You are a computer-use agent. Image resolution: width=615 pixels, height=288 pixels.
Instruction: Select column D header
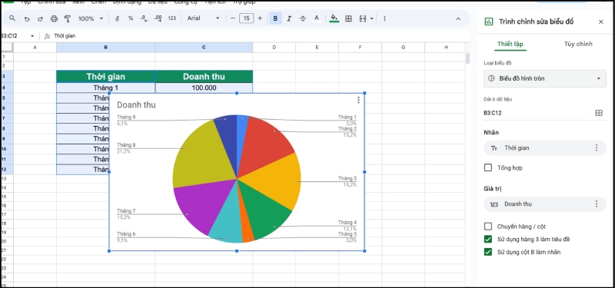pos(274,48)
